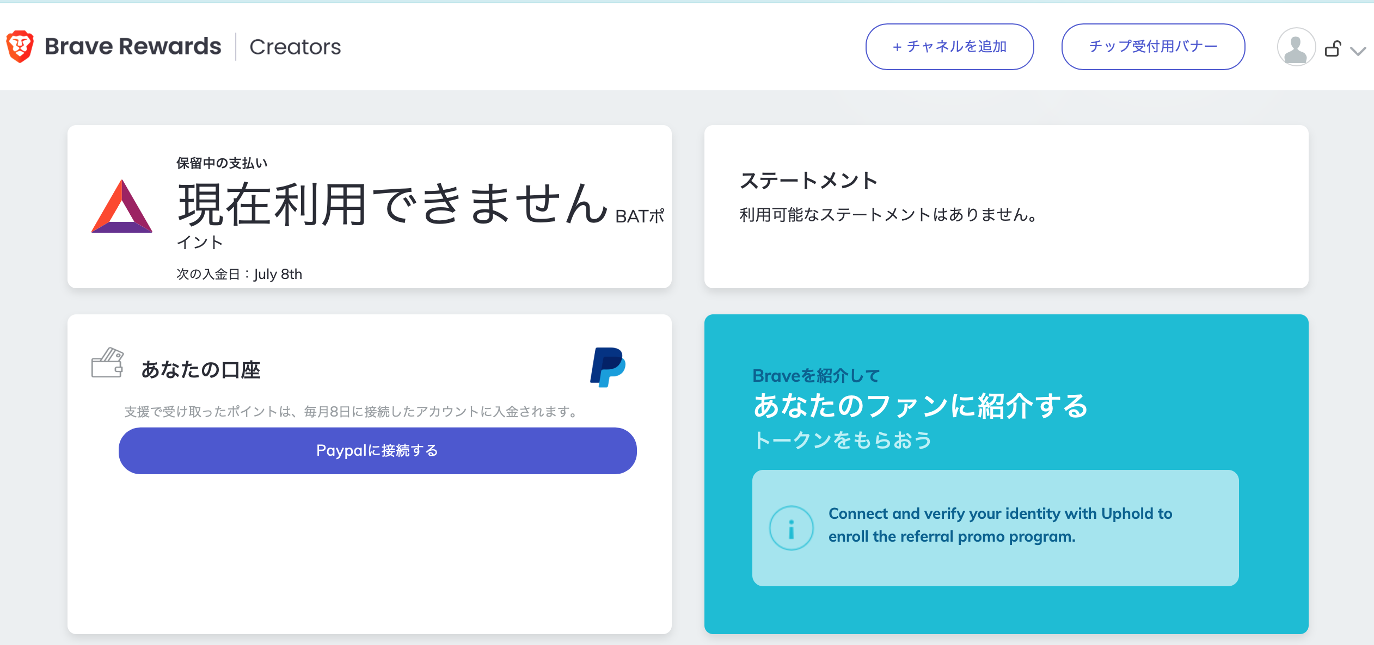Click the info icon in referral notice
1374x645 pixels.
(x=791, y=528)
